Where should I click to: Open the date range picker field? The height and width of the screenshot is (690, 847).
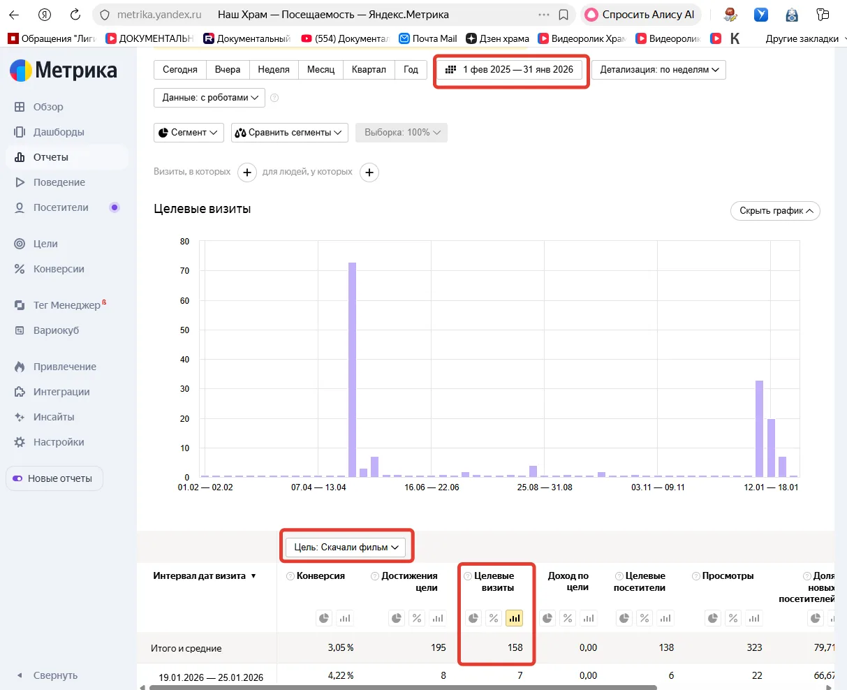(x=511, y=70)
